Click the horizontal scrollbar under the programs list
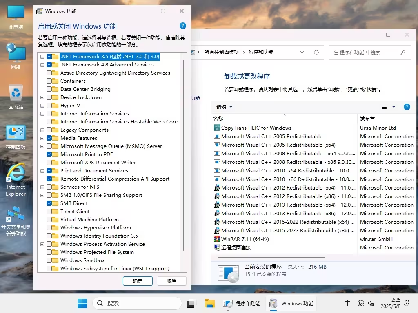Image resolution: width=418 pixels, height=313 pixels. [x=271, y=258]
